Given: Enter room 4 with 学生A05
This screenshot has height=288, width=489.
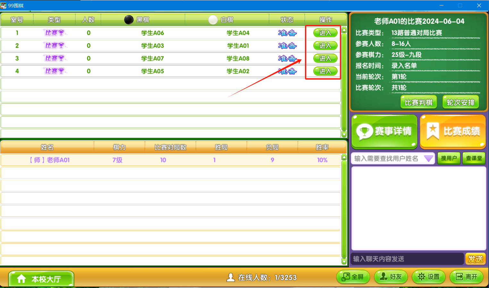Looking at the screenshot, I should click(x=325, y=71).
